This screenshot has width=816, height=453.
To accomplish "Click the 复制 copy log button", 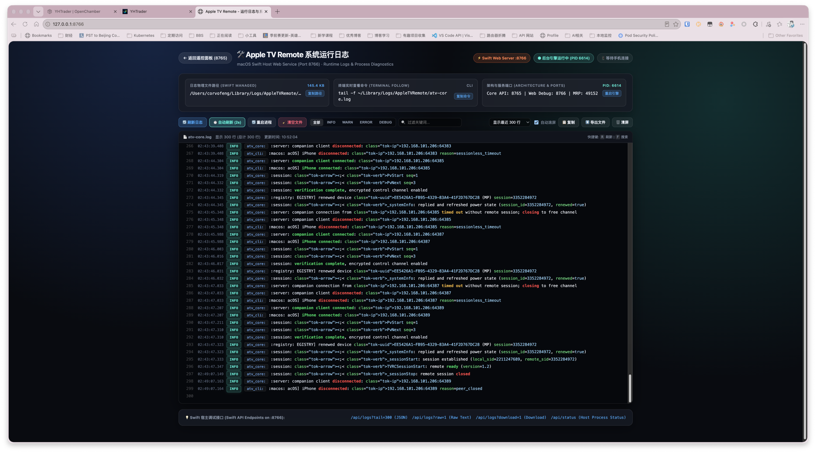I will point(568,122).
